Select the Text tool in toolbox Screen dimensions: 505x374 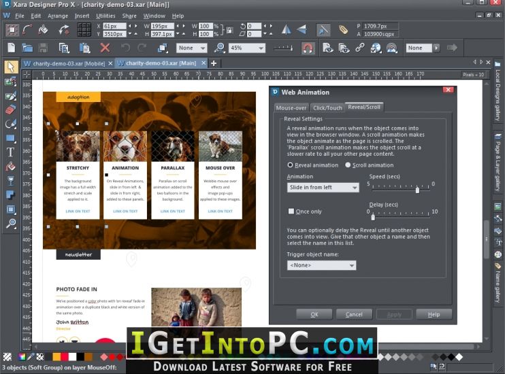tap(10, 152)
